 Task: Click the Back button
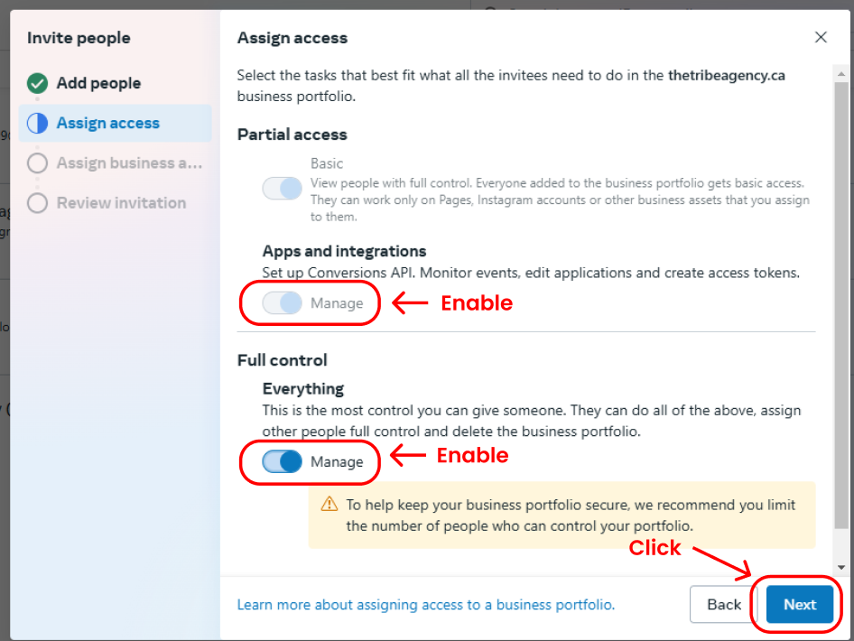tap(724, 605)
